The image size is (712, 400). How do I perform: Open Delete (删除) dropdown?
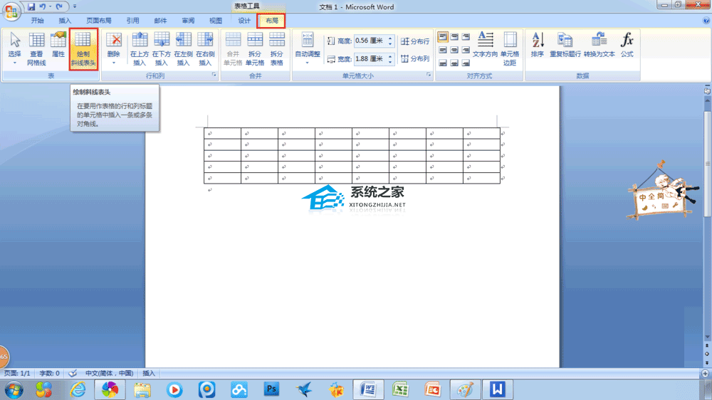[113, 49]
